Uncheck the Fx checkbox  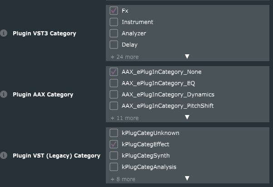114,10
